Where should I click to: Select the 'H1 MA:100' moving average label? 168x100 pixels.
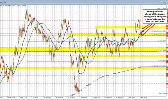(x=159, y=31)
